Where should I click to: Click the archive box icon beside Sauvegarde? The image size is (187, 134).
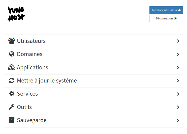coord(12,120)
